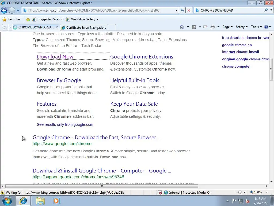Click the RSS feeds icon
The width and height of the screenshot is (274, 206).
[x=194, y=27]
